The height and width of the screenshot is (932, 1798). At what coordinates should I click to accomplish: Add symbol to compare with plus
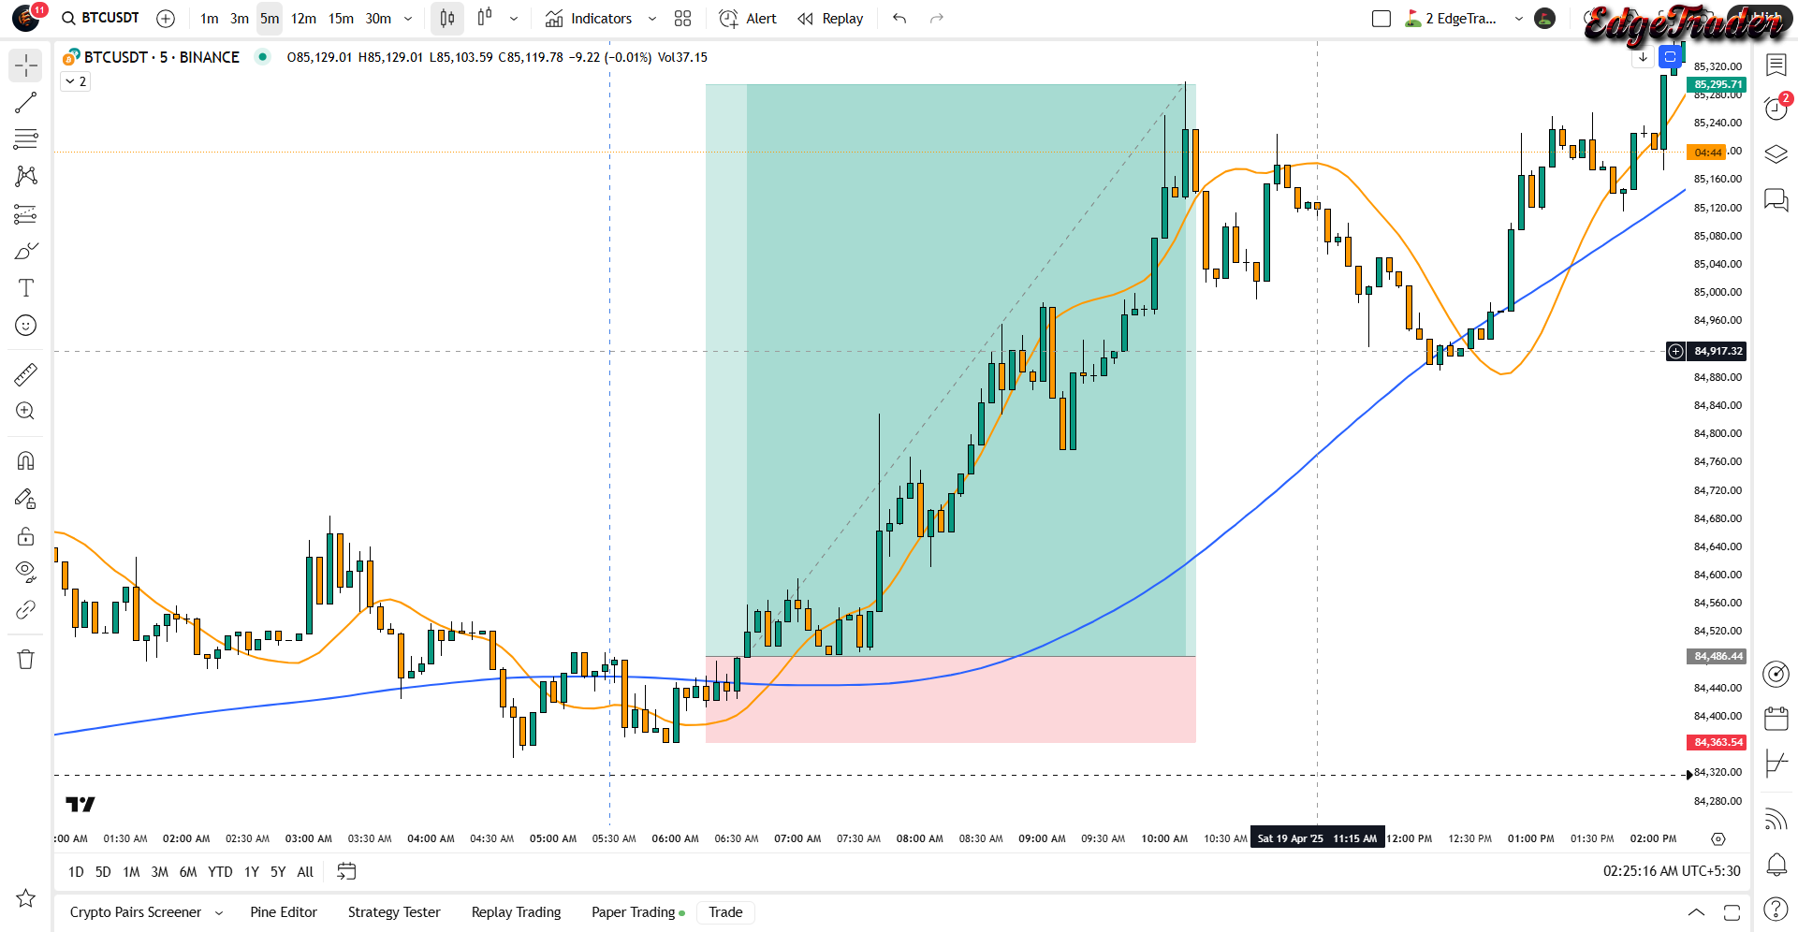point(166,18)
